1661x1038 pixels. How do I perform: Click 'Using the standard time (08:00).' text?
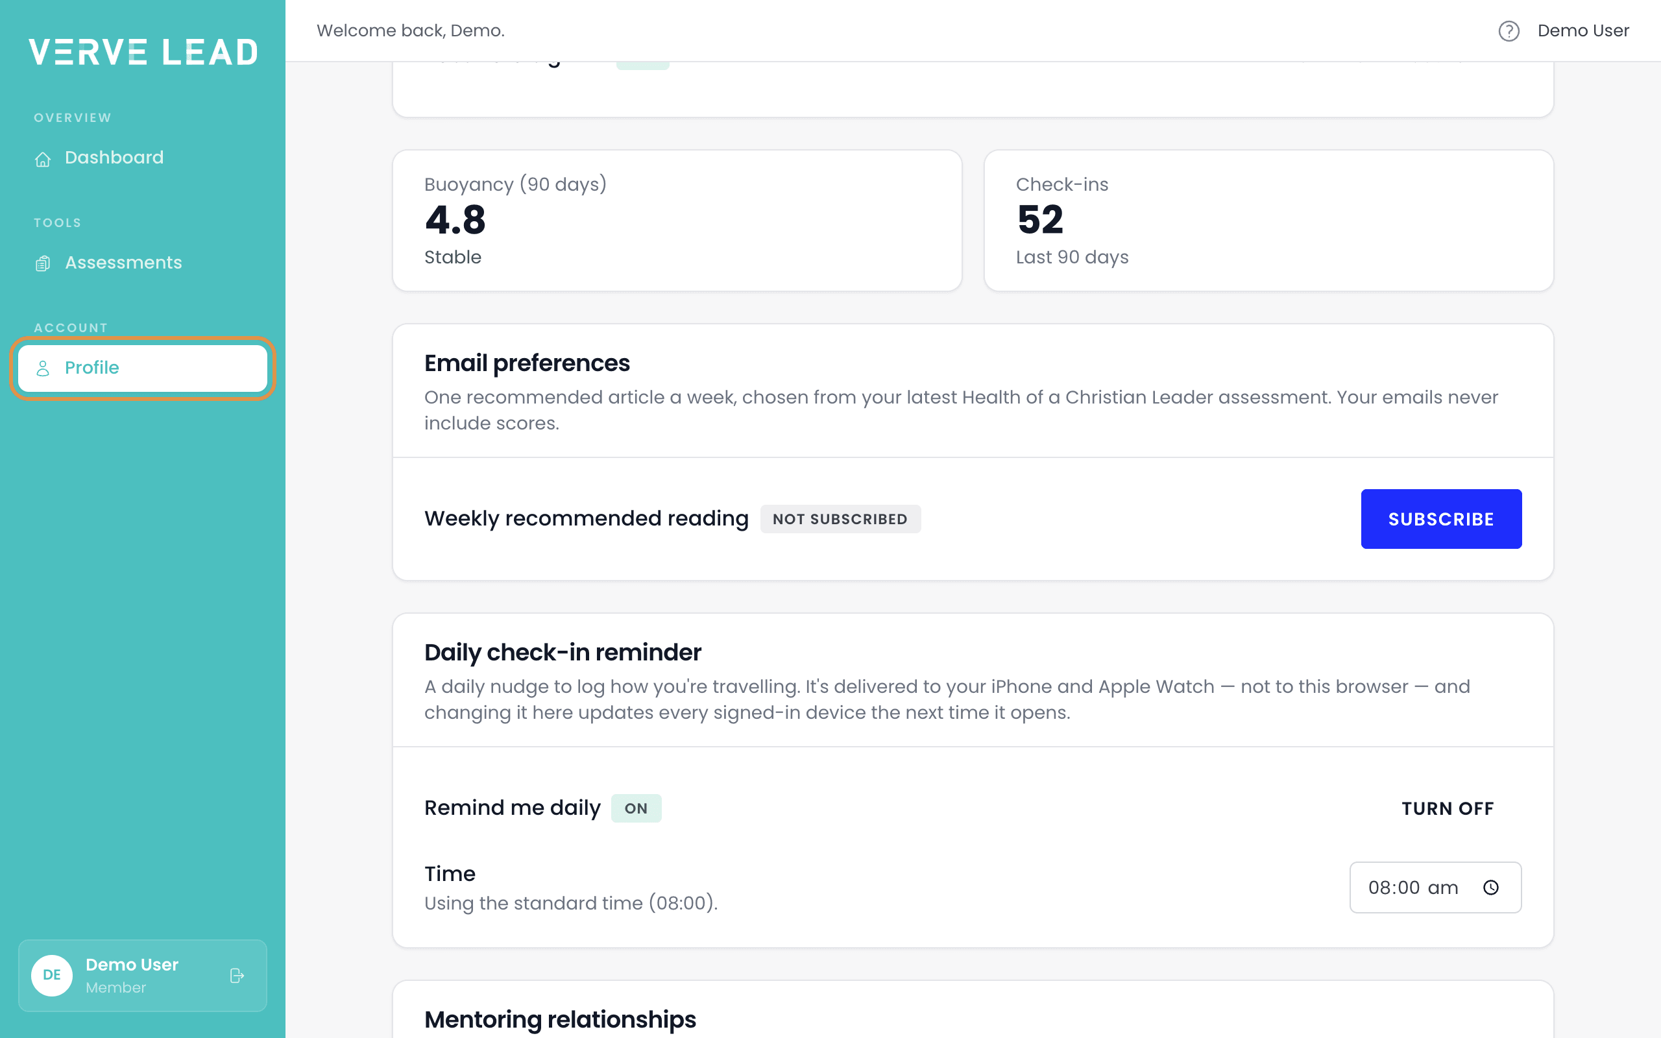pyautogui.click(x=571, y=904)
